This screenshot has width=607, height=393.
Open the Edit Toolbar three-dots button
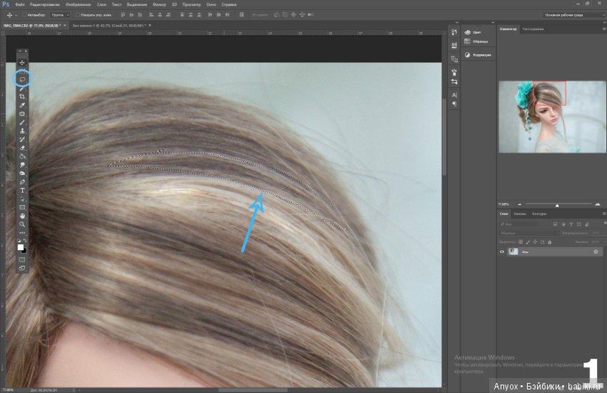[x=22, y=233]
